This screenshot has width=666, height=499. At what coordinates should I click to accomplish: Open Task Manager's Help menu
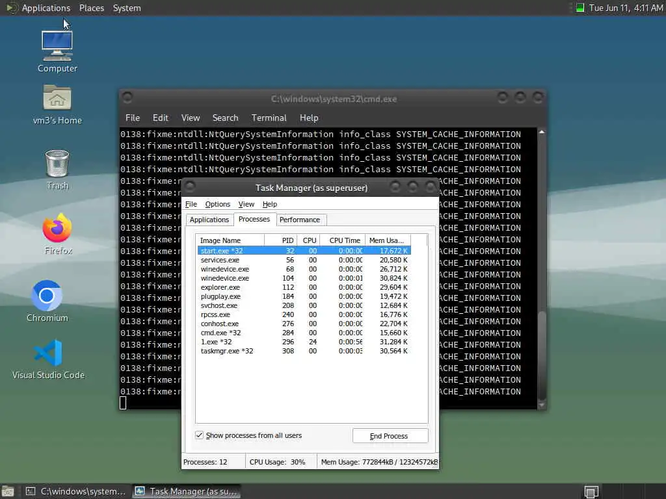click(269, 204)
